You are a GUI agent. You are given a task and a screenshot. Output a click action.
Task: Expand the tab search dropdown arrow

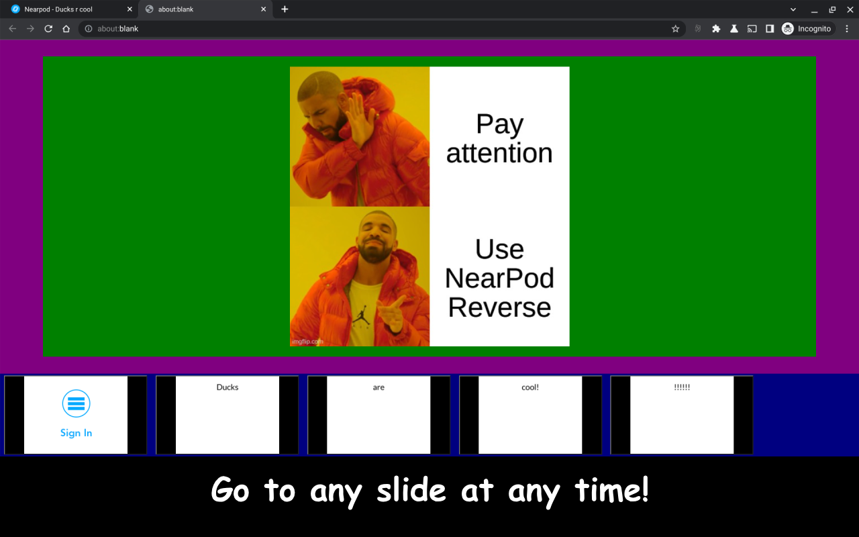pyautogui.click(x=793, y=9)
